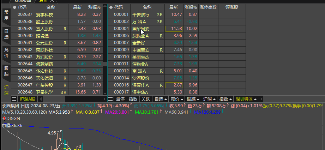Click the dot icon in the 沪深A股 list's 代码 header
325x150 pixels.
14,7
